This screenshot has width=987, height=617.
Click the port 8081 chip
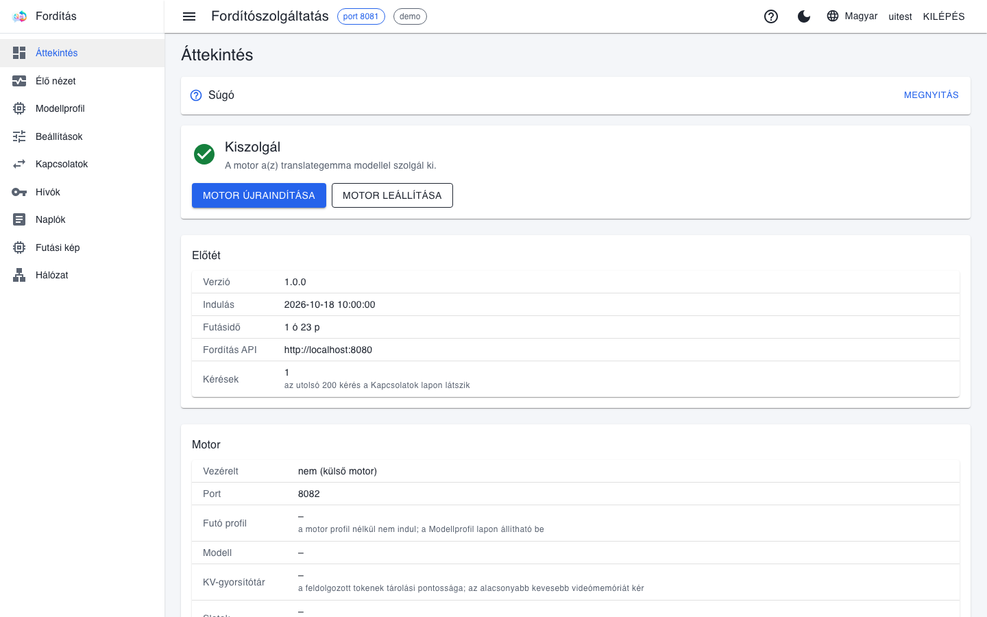(361, 16)
